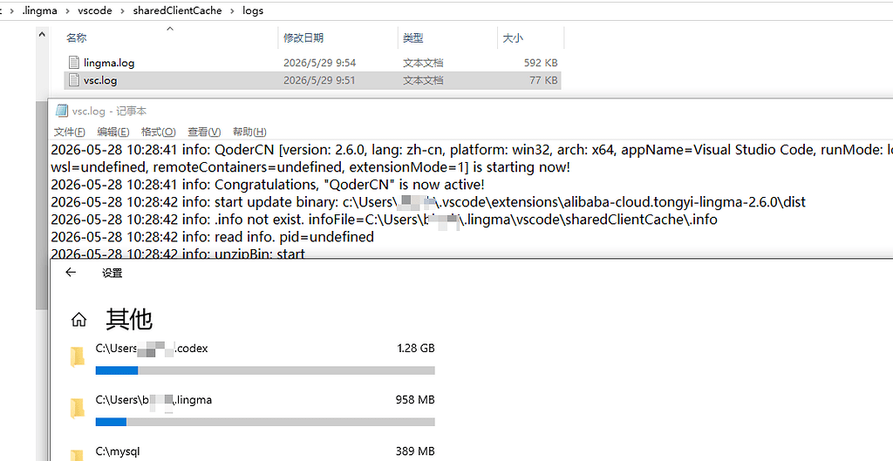This screenshot has height=461, width=893.
Task: Select the vsc.log file icon
Action: 73,80
